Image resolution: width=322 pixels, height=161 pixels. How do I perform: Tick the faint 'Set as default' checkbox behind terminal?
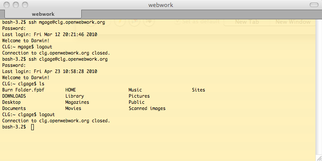177,22
